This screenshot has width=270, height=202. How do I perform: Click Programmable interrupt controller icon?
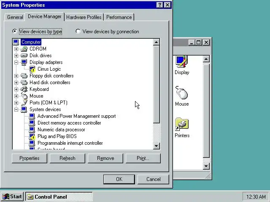click(32, 143)
